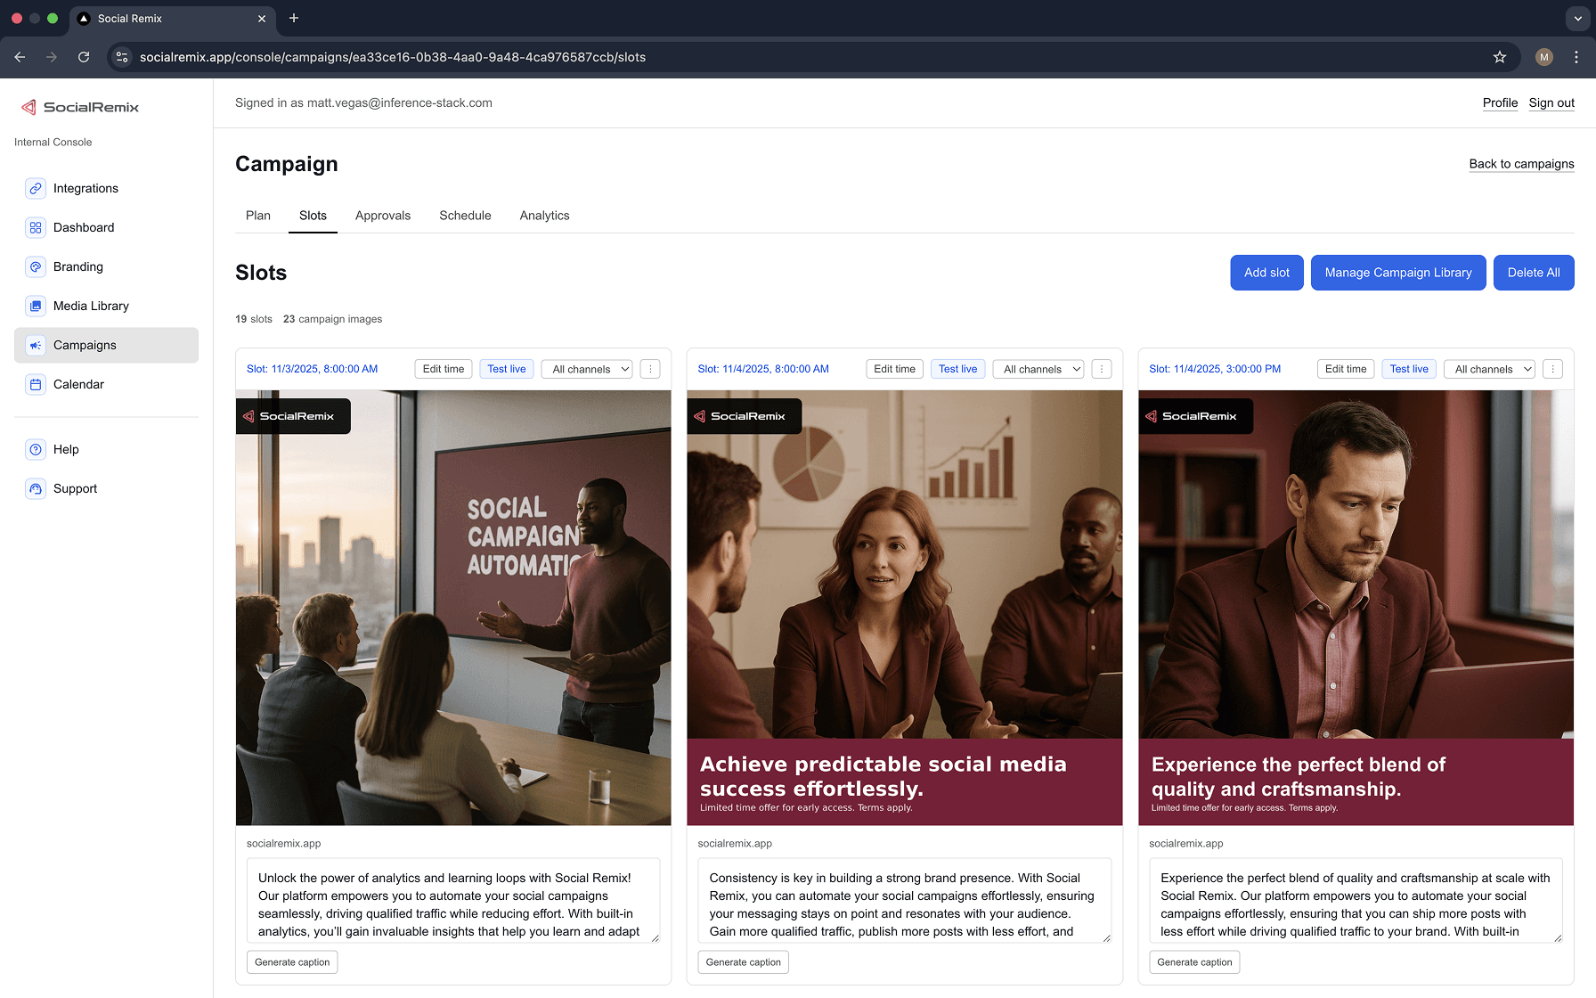Bookmark this page with the star icon

click(1500, 57)
